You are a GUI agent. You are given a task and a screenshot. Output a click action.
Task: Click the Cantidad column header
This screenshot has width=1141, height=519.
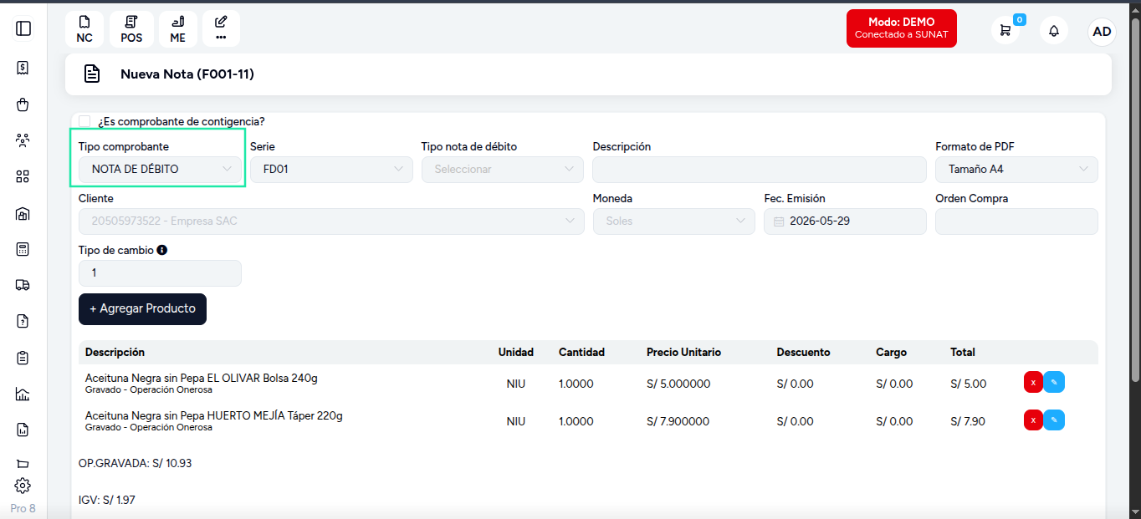[x=581, y=353]
